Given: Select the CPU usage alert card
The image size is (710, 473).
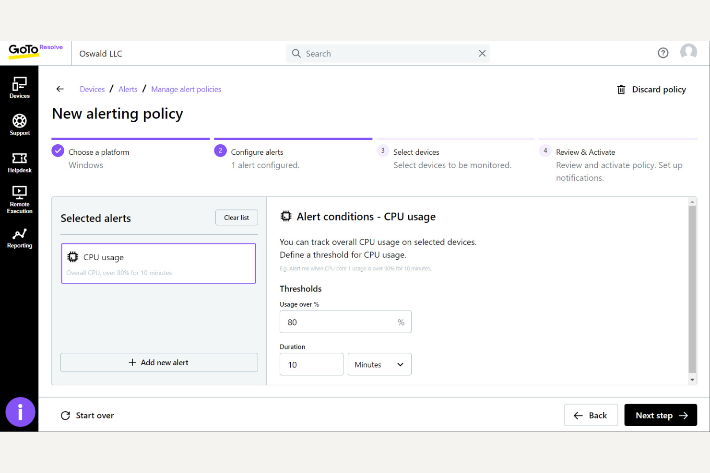Looking at the screenshot, I should 159,263.
